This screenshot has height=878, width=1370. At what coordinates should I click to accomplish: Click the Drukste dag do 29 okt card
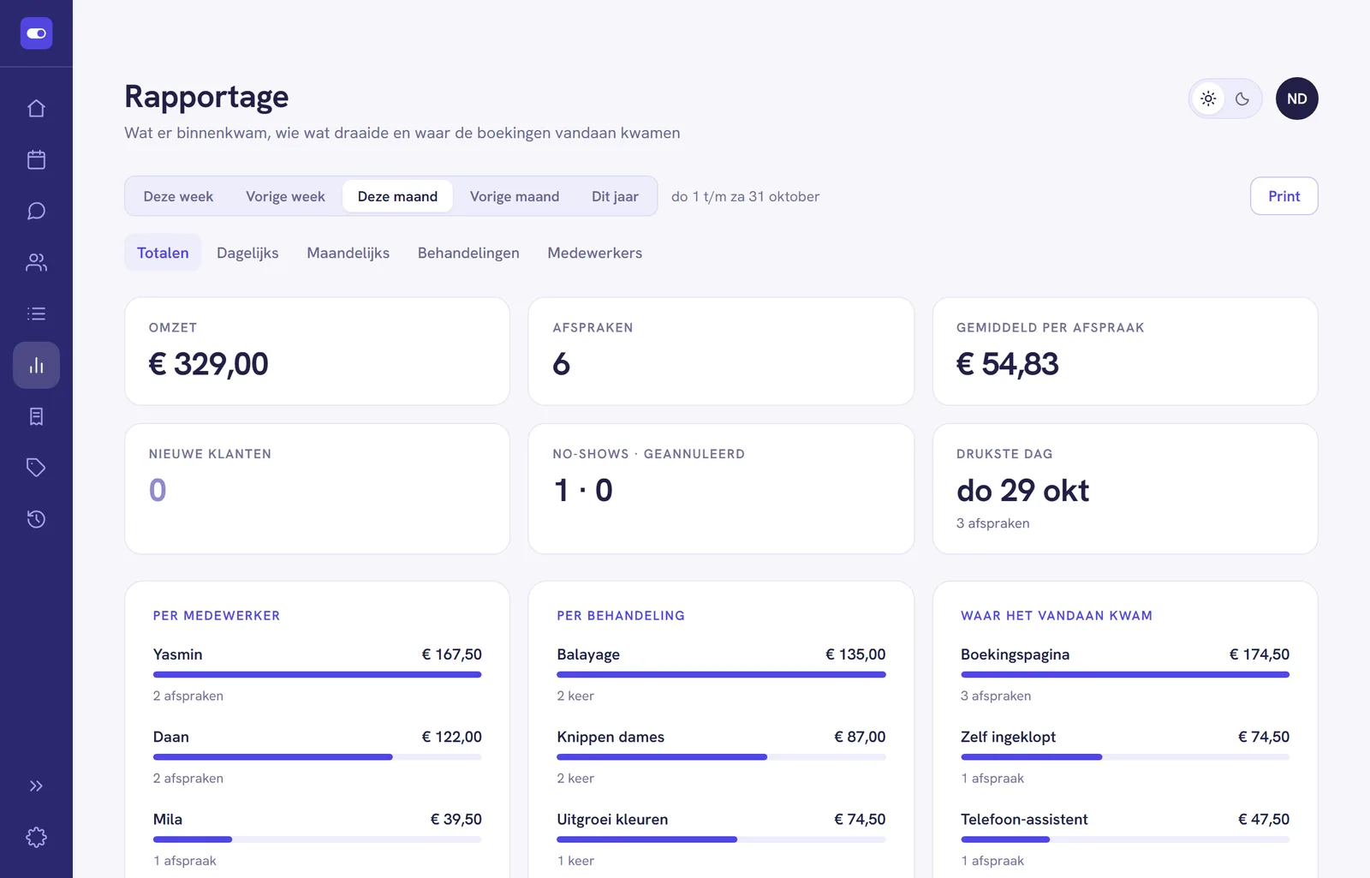coord(1124,488)
